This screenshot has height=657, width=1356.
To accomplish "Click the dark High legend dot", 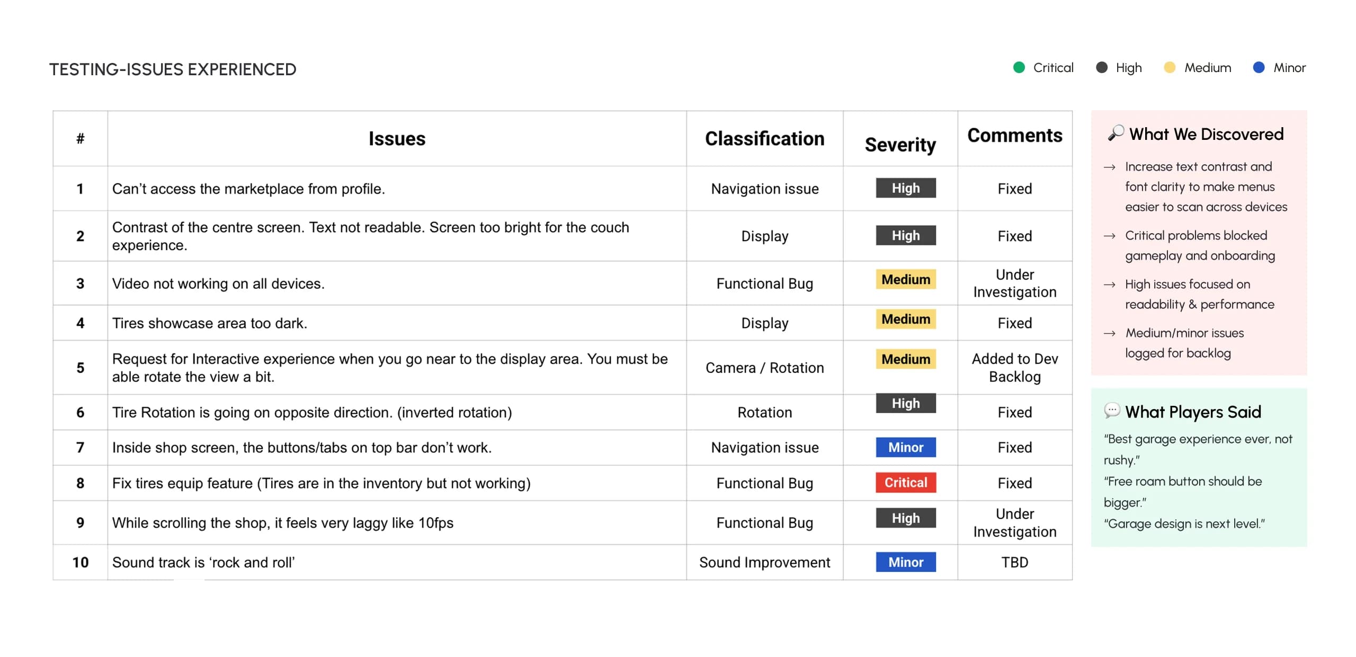I will 1101,67.
